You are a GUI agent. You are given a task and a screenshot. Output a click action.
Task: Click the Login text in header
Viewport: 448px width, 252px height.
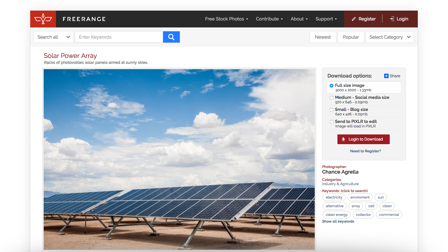402,19
